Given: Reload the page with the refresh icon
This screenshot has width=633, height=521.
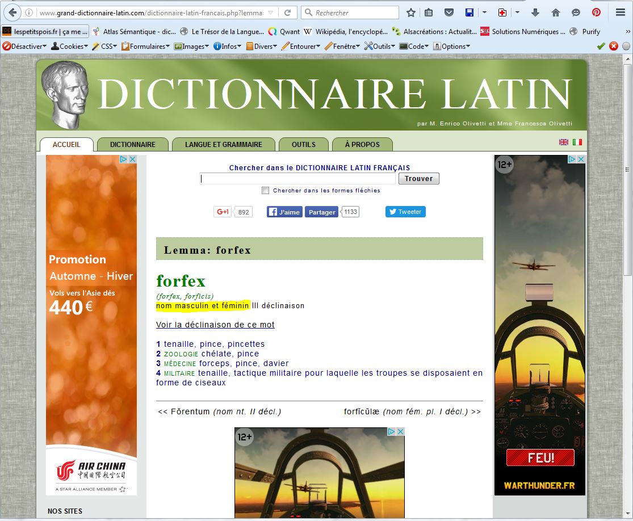Looking at the screenshot, I should tap(288, 12).
